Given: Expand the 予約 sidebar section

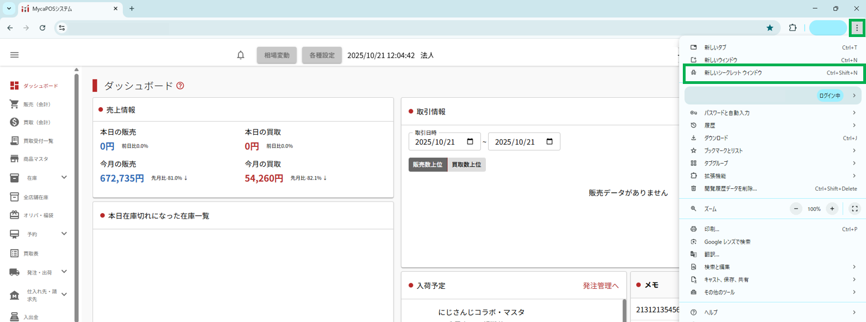Looking at the screenshot, I should (x=64, y=234).
